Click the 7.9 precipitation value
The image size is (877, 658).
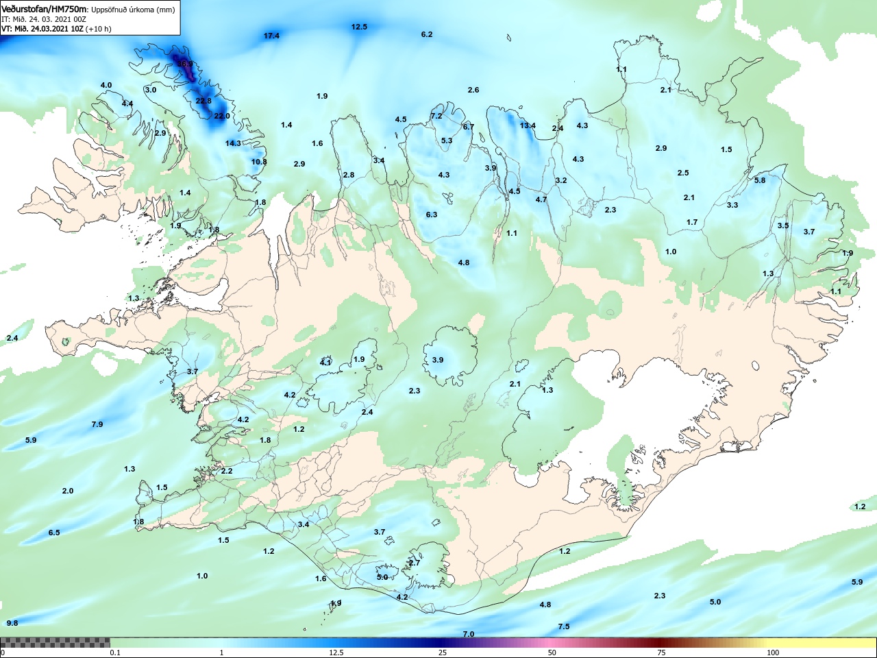click(97, 424)
